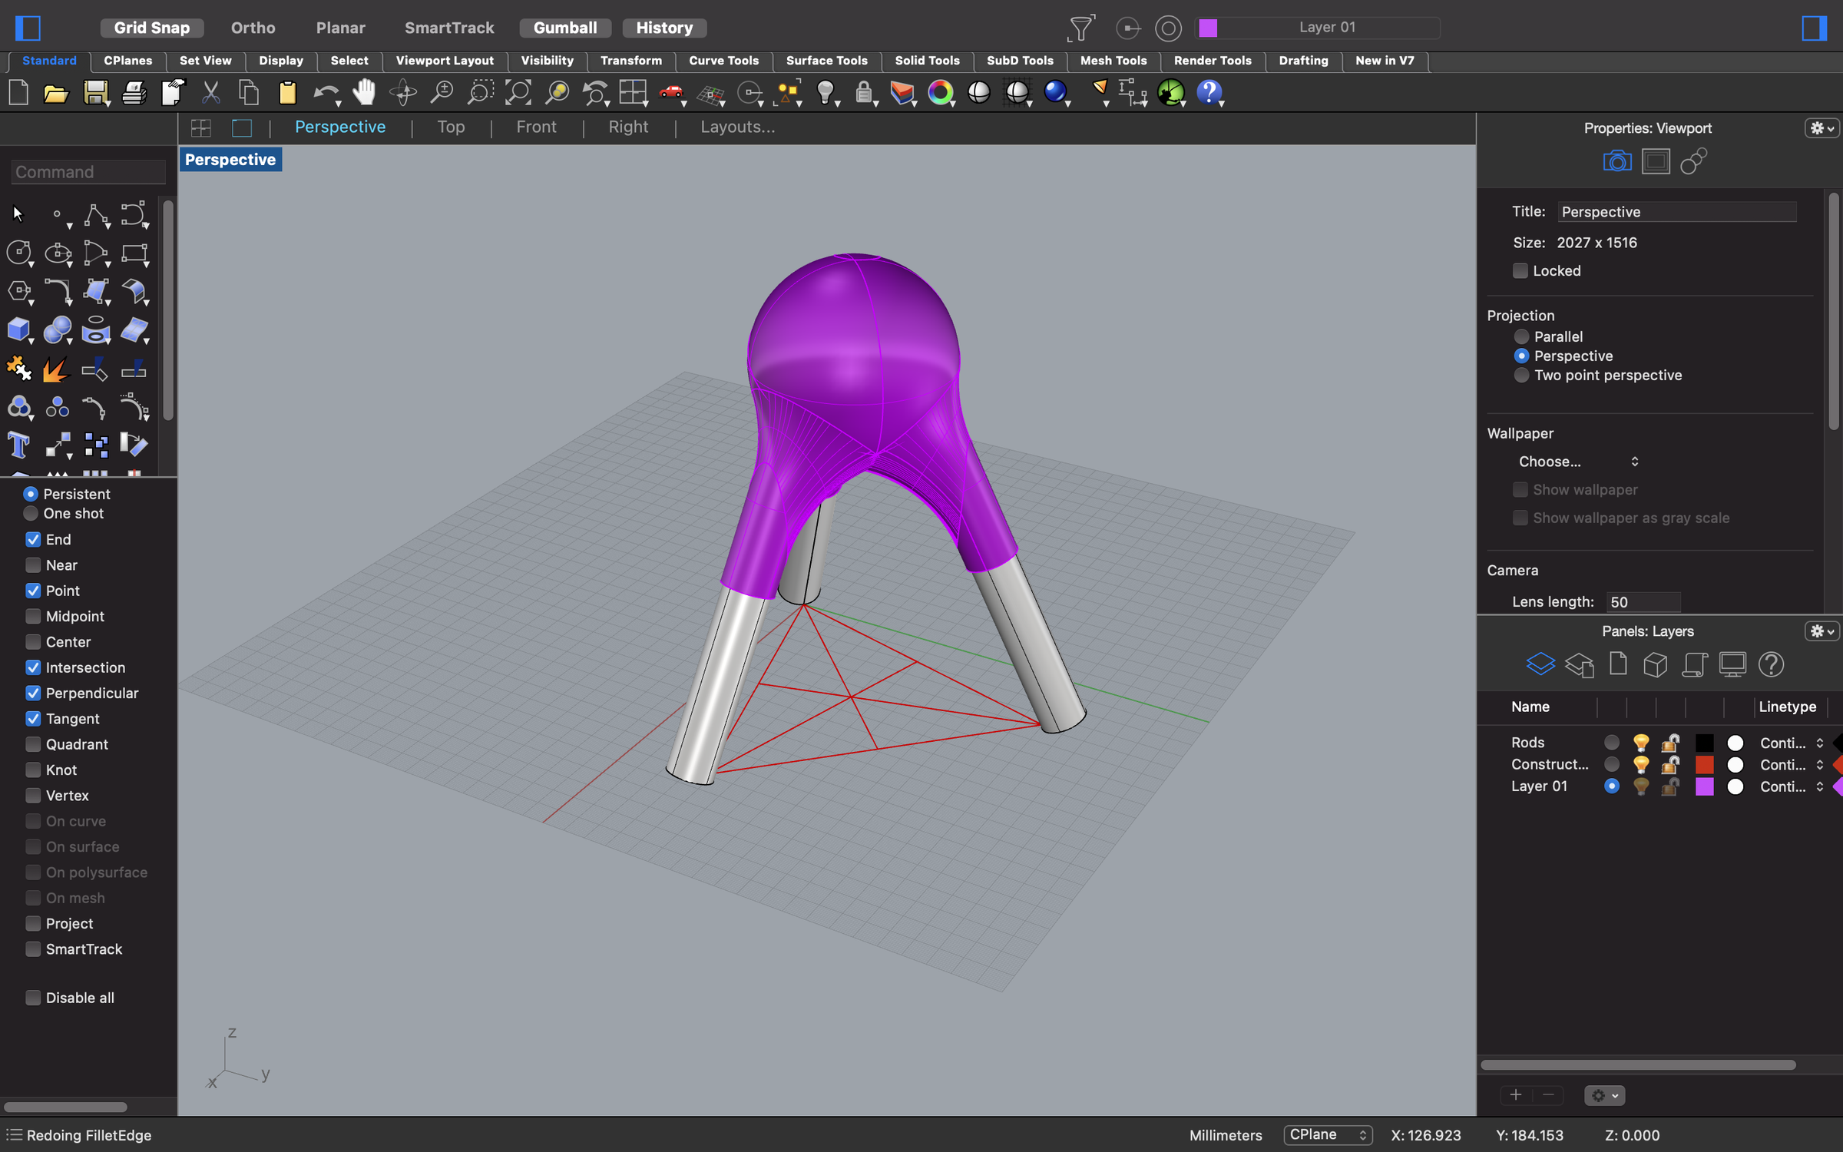
Task: Open the Solid Tools tab
Action: (x=926, y=61)
